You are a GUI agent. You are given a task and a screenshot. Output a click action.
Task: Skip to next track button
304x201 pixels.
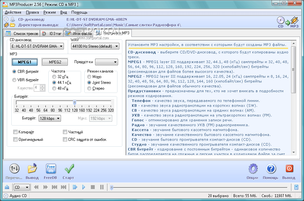(x=64, y=187)
